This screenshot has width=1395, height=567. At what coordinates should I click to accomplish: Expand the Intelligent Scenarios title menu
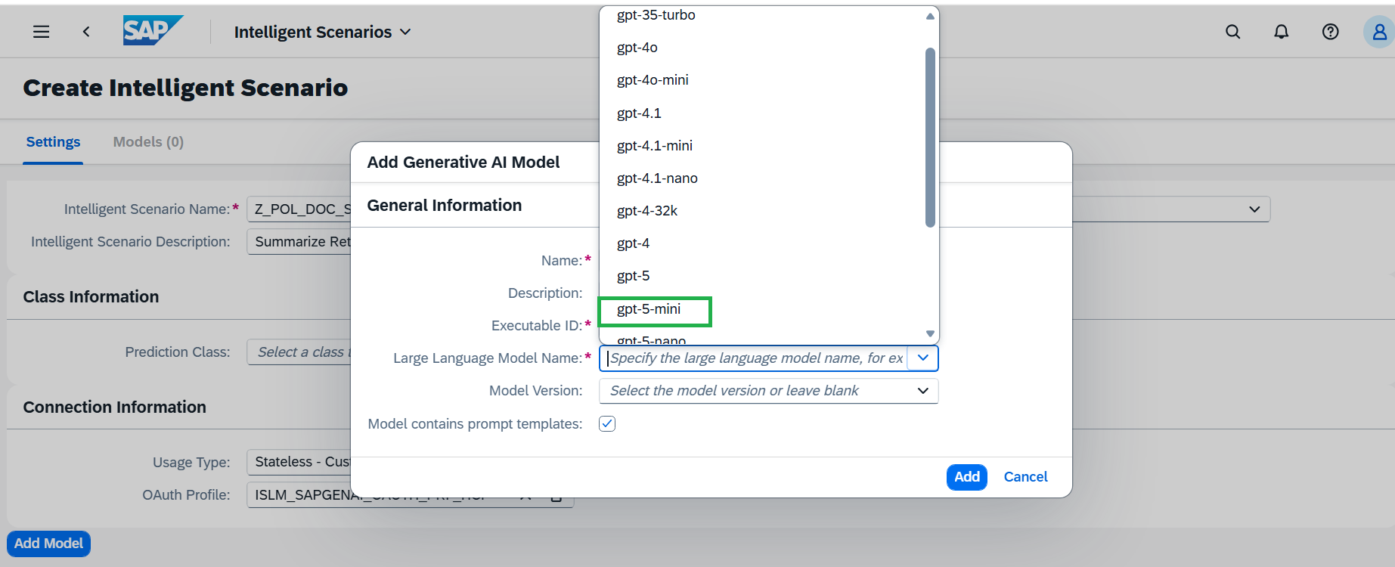(323, 32)
